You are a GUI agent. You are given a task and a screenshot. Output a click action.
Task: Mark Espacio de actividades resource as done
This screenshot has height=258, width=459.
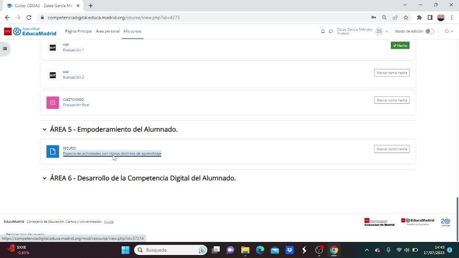click(392, 149)
